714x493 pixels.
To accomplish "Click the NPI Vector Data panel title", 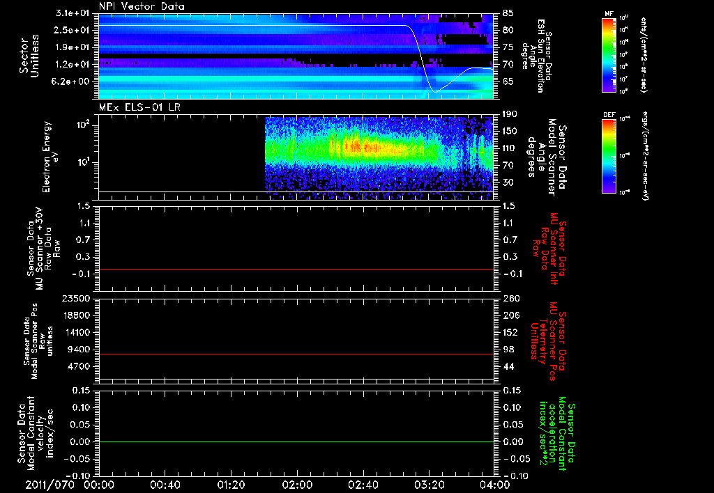I will [142, 6].
